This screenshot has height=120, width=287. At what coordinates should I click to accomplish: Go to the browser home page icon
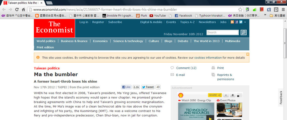24,10
